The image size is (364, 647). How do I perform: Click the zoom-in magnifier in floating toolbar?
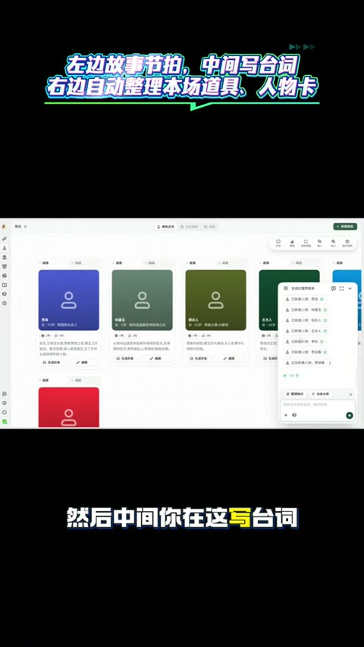point(333,243)
